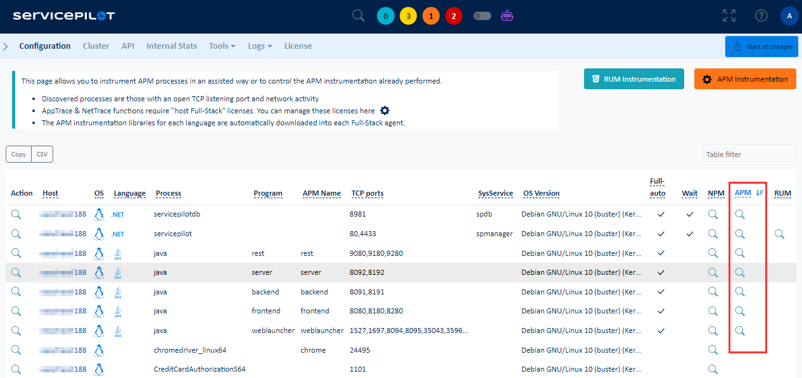Screen dimensions: 802x378
Task: Open NPM magnifier for chromedriver_linux64 row
Action: 713,350
